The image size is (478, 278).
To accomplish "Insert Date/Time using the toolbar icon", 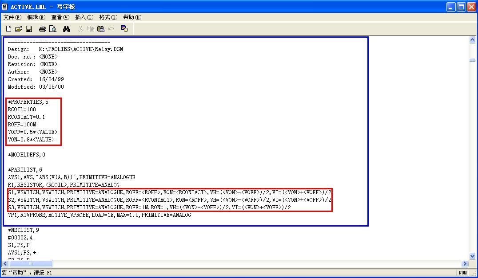I will [124, 29].
